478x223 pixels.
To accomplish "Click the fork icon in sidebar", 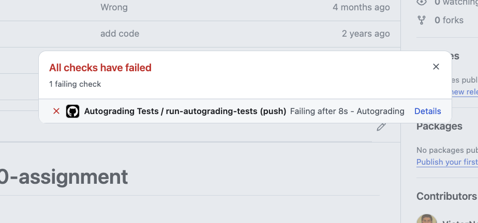I will click(422, 20).
